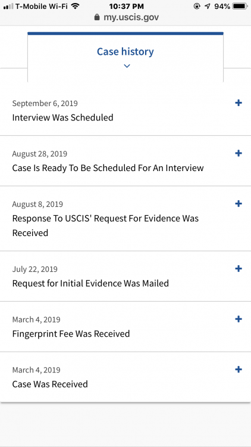This screenshot has height=447, width=251.
Task: Open Case Is Ready To Be Scheduled entry
Action: click(125, 161)
